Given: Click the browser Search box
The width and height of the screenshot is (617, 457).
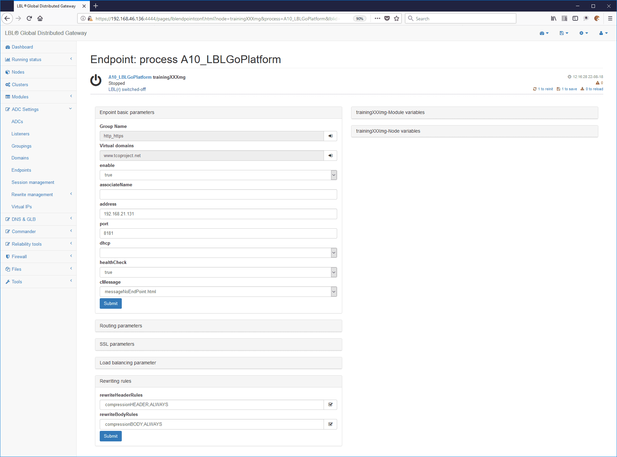Looking at the screenshot, I should click(x=461, y=19).
